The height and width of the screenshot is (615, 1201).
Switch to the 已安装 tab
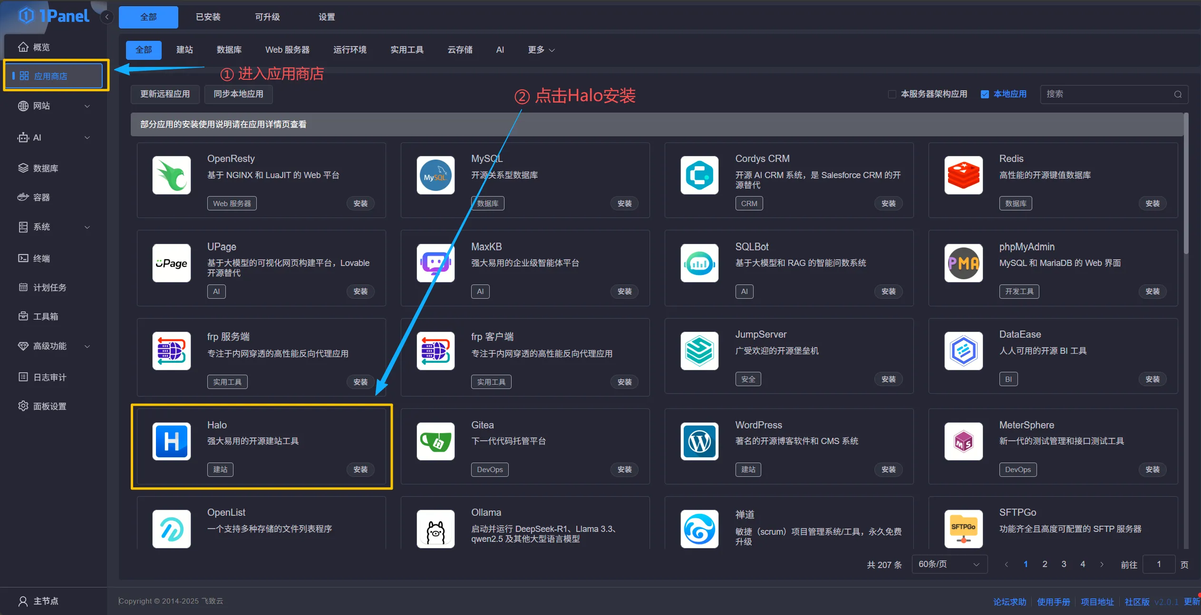tap(208, 17)
